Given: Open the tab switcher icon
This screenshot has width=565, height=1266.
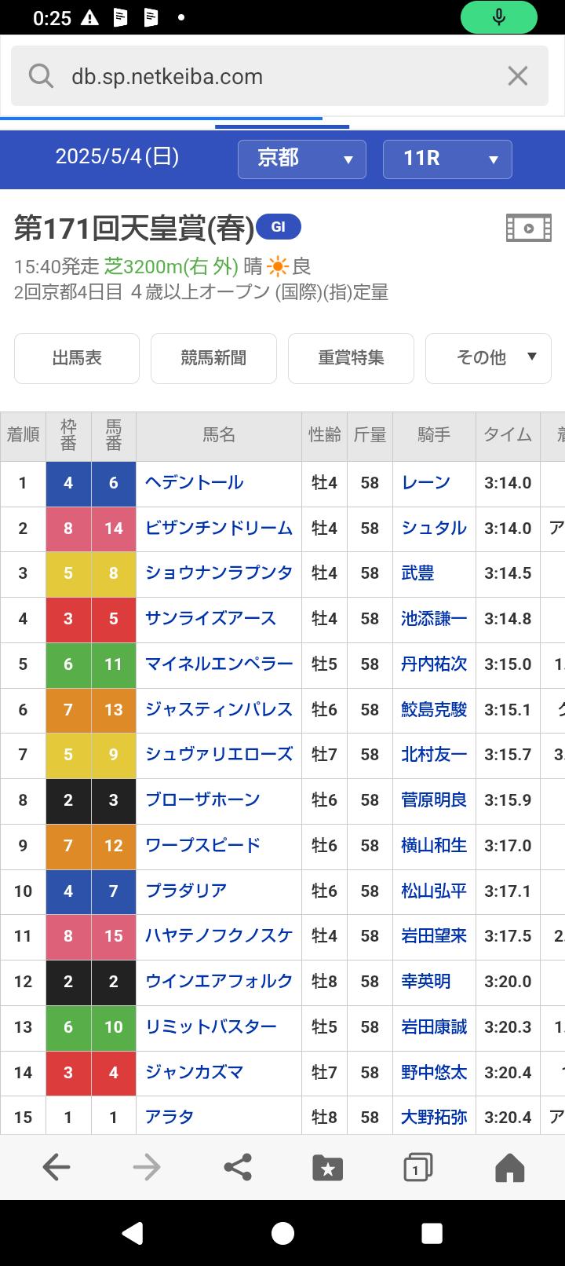Looking at the screenshot, I should [x=417, y=1168].
